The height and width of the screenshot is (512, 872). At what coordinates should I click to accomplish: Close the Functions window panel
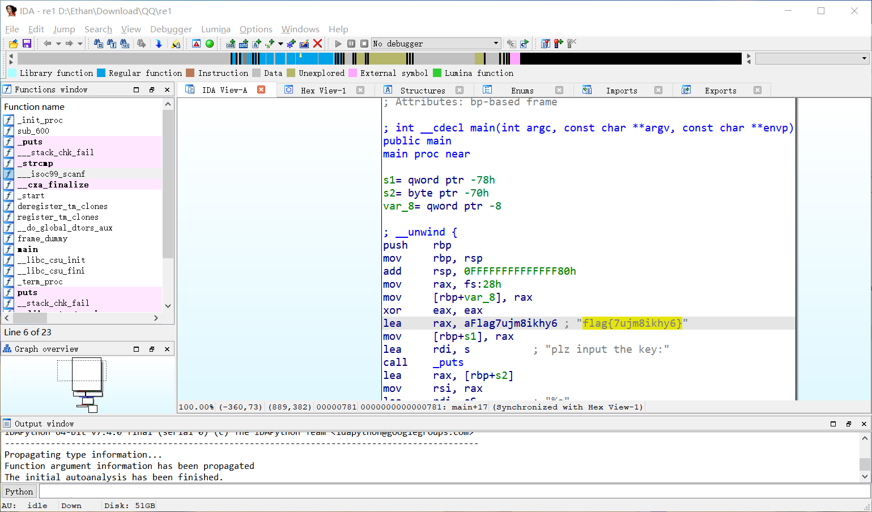pyautogui.click(x=167, y=89)
